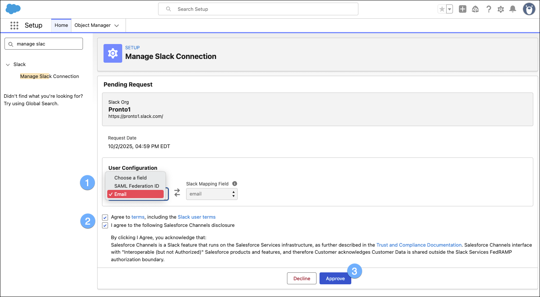Open notifications via the bell icon
540x297 pixels.
(x=513, y=9)
